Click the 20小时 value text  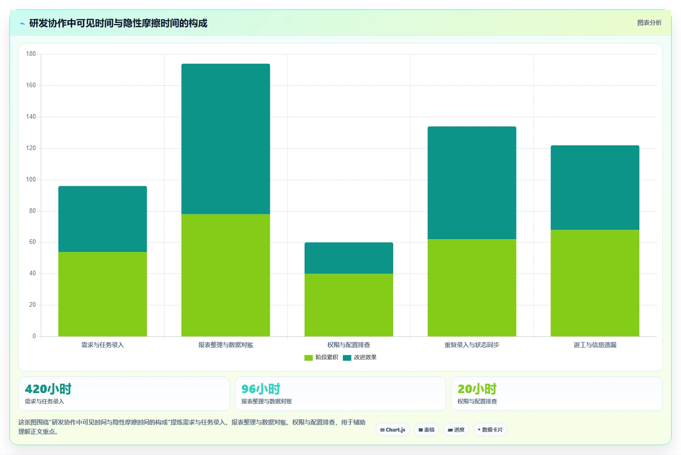[477, 389]
